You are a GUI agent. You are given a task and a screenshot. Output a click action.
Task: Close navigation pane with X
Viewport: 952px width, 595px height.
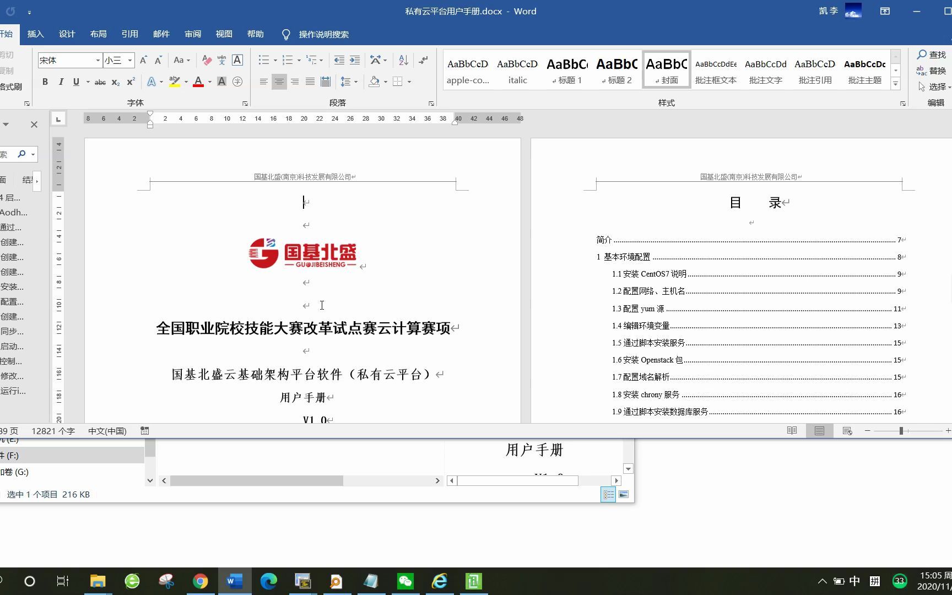click(34, 125)
